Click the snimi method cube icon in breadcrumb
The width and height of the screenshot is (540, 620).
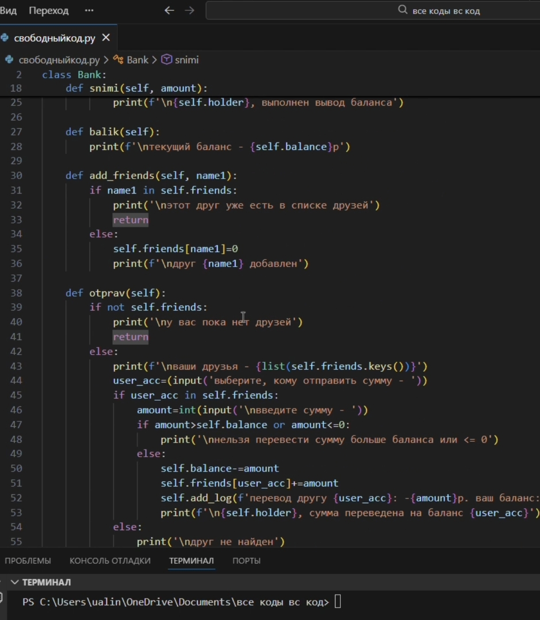pyautogui.click(x=166, y=60)
